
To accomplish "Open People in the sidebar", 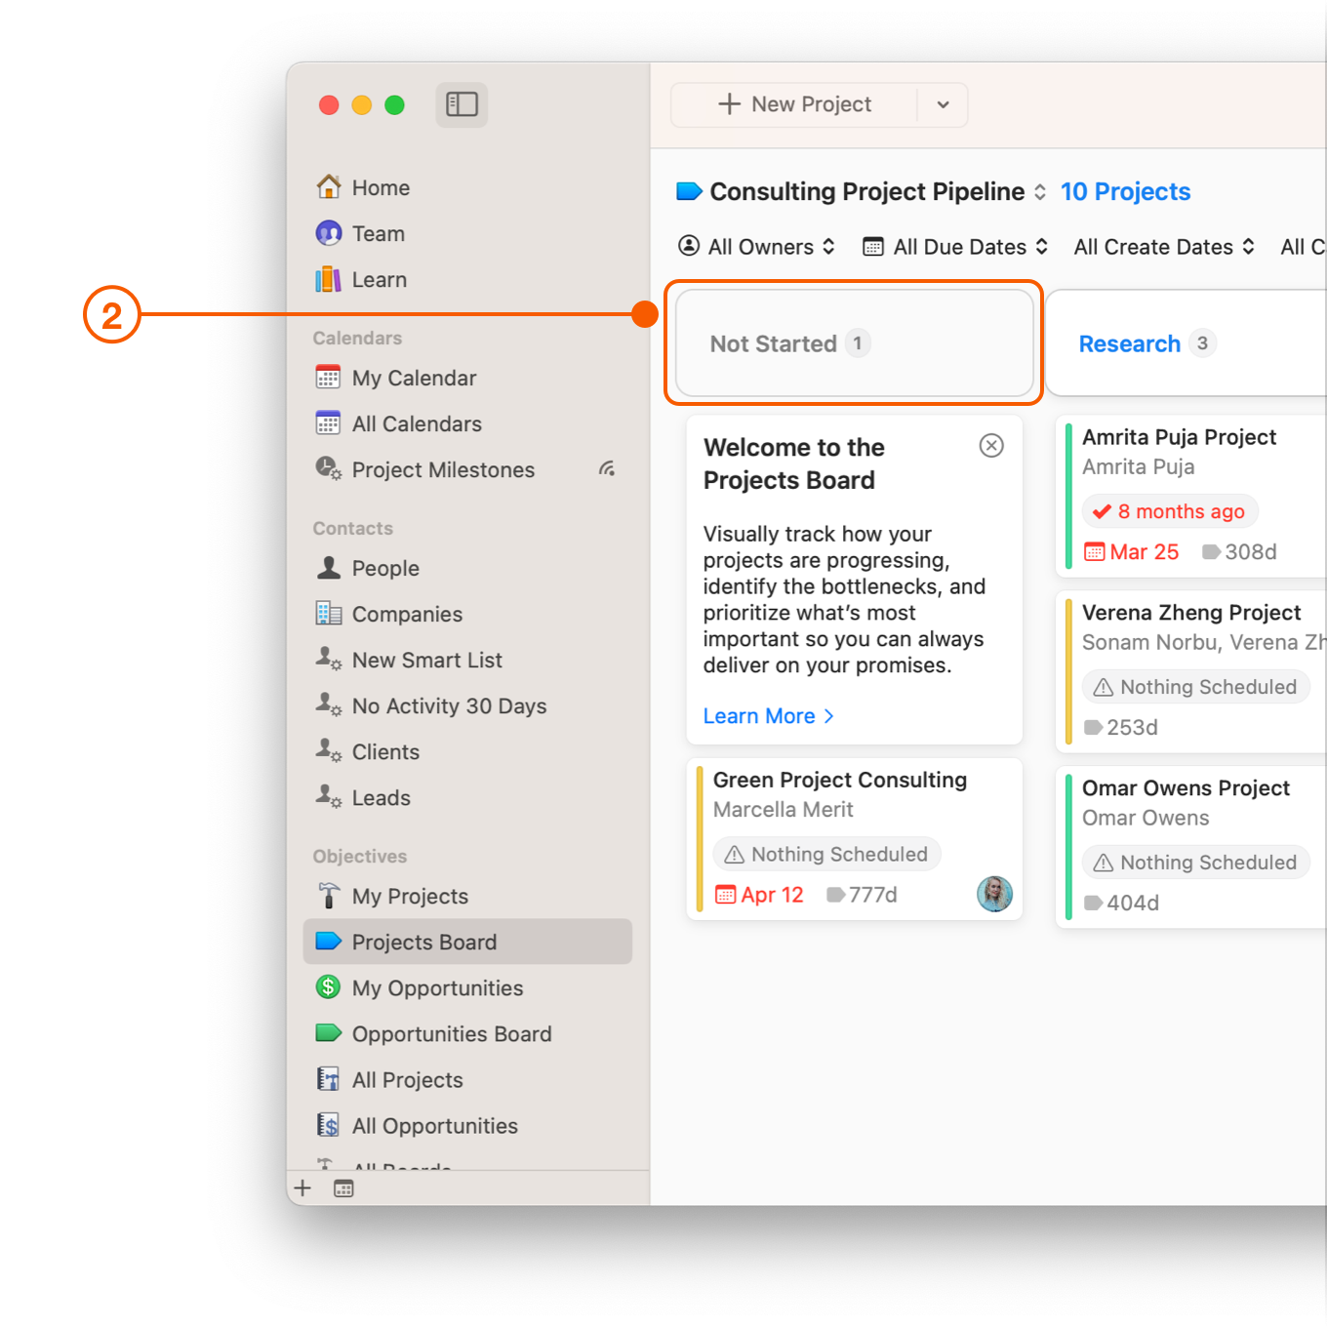I will pos(467,568).
